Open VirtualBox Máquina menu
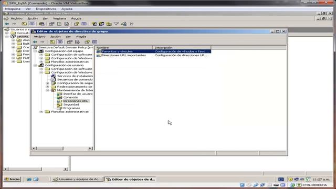 tap(13, 9)
